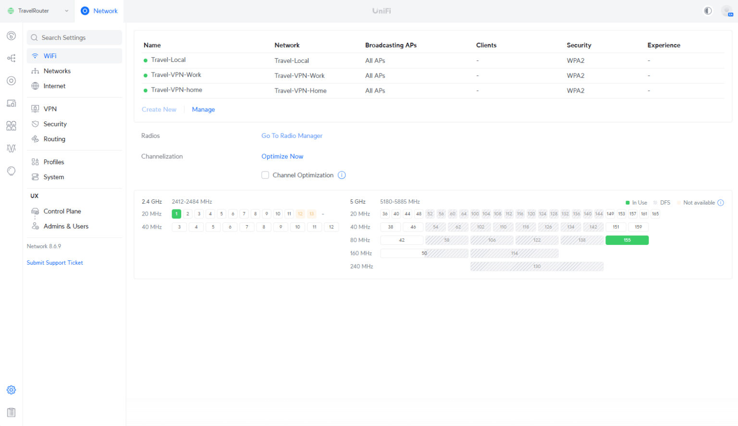Open Admins & Users section
This screenshot has height=426, width=738.
[x=74, y=226]
